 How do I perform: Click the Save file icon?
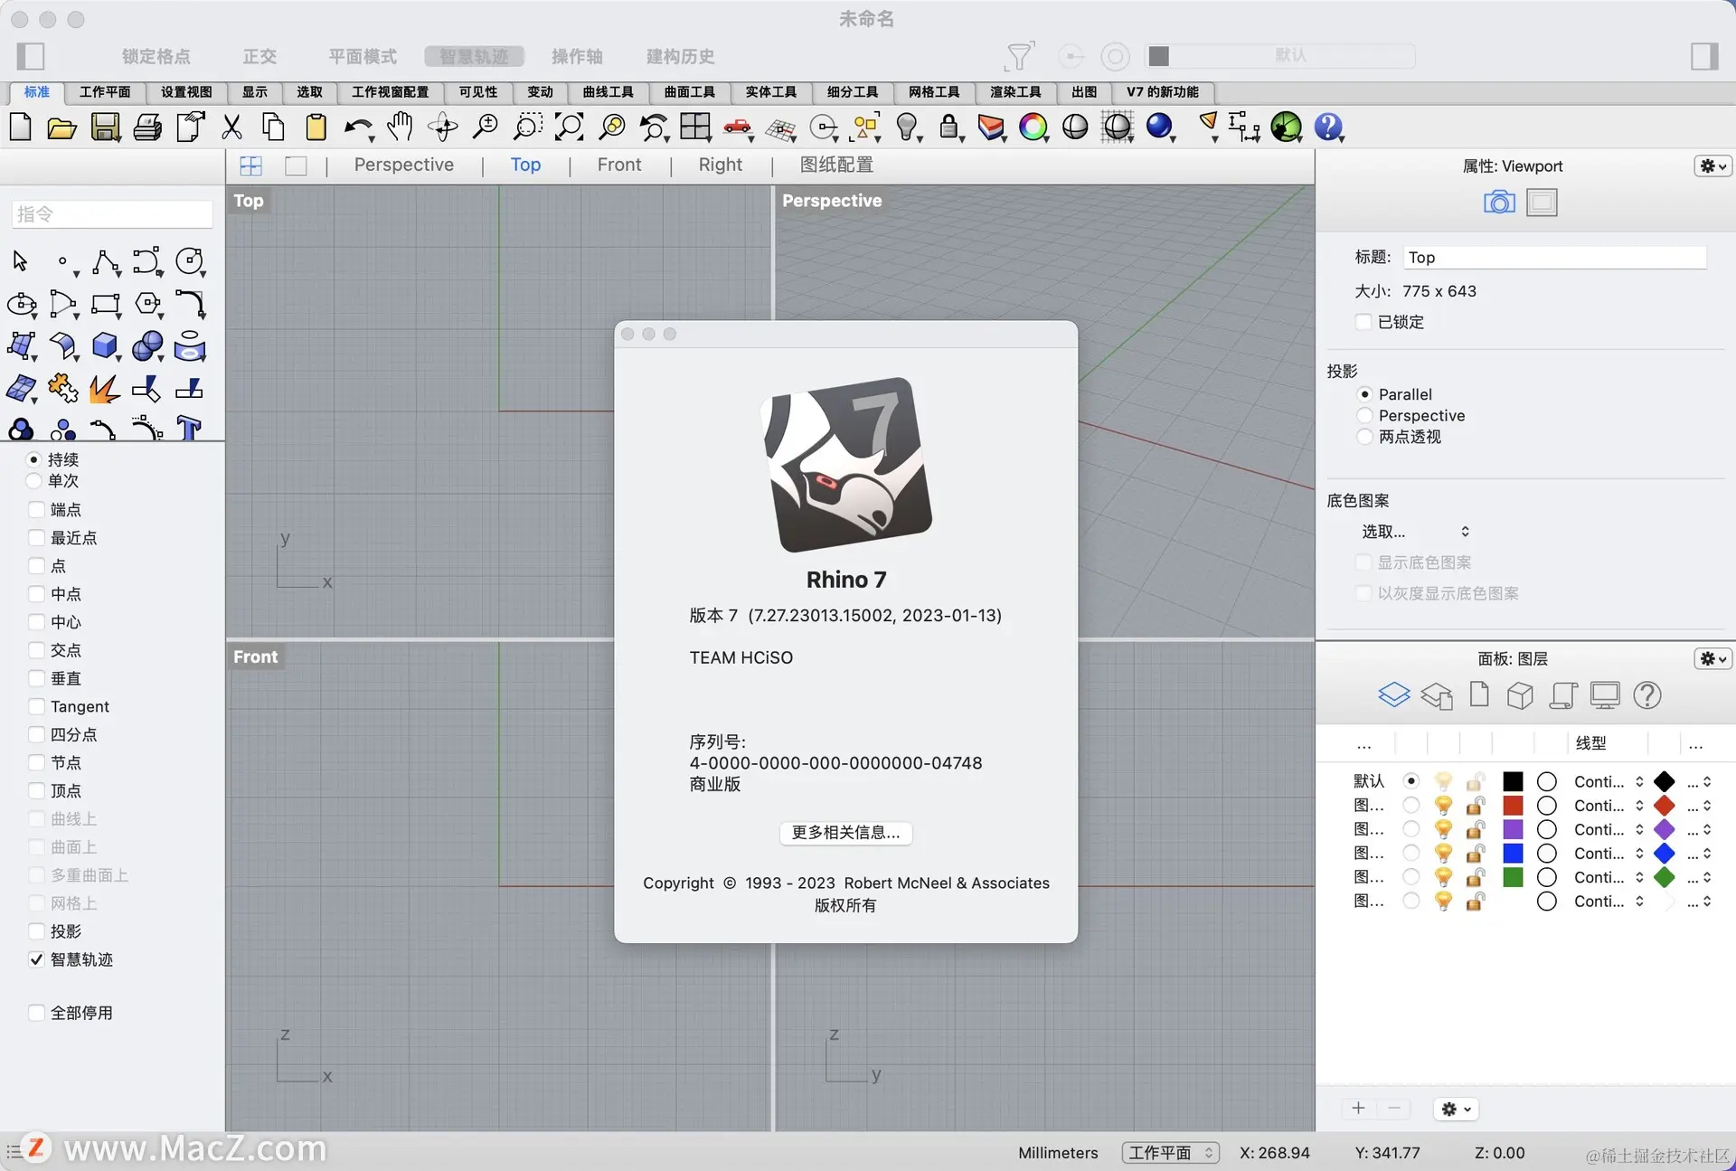pyautogui.click(x=105, y=127)
